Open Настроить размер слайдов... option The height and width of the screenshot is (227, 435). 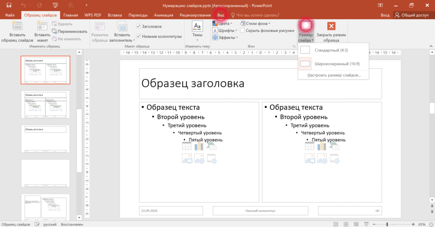[334, 75]
